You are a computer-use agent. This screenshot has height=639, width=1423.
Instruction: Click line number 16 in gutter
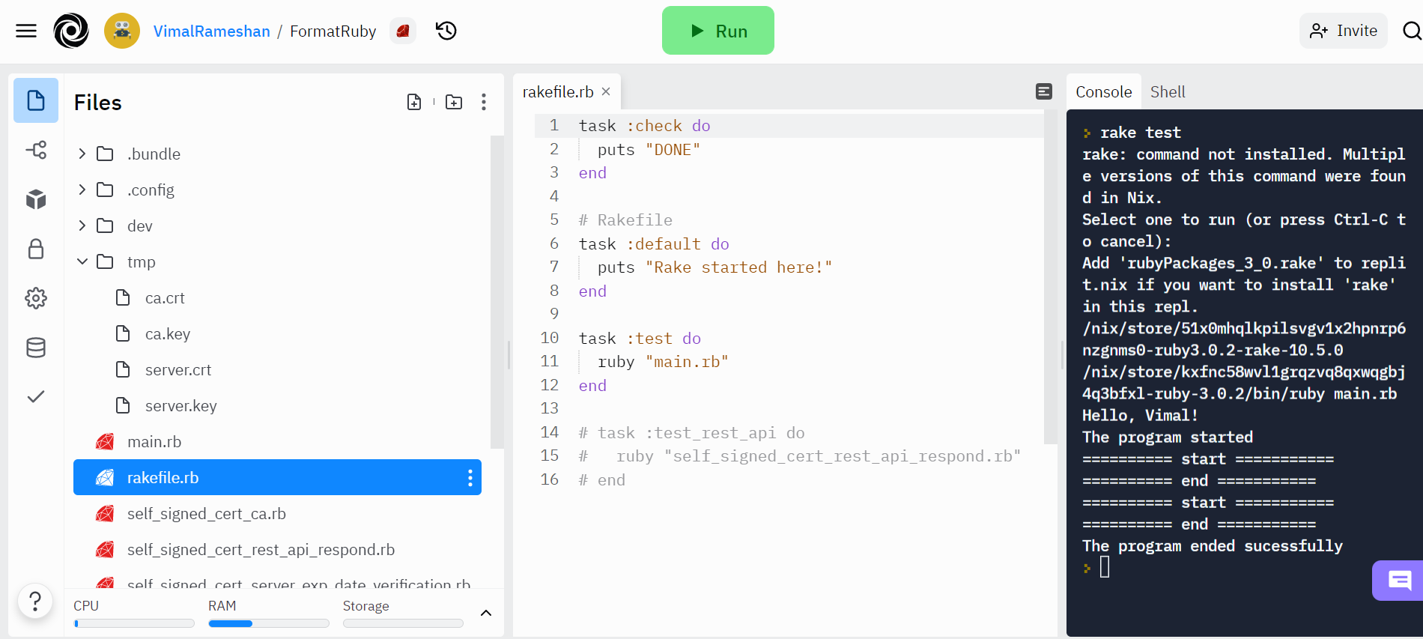pyautogui.click(x=550, y=479)
